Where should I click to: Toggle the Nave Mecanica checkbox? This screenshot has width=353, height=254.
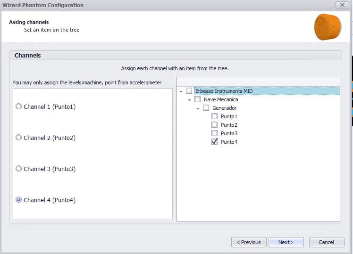point(197,99)
